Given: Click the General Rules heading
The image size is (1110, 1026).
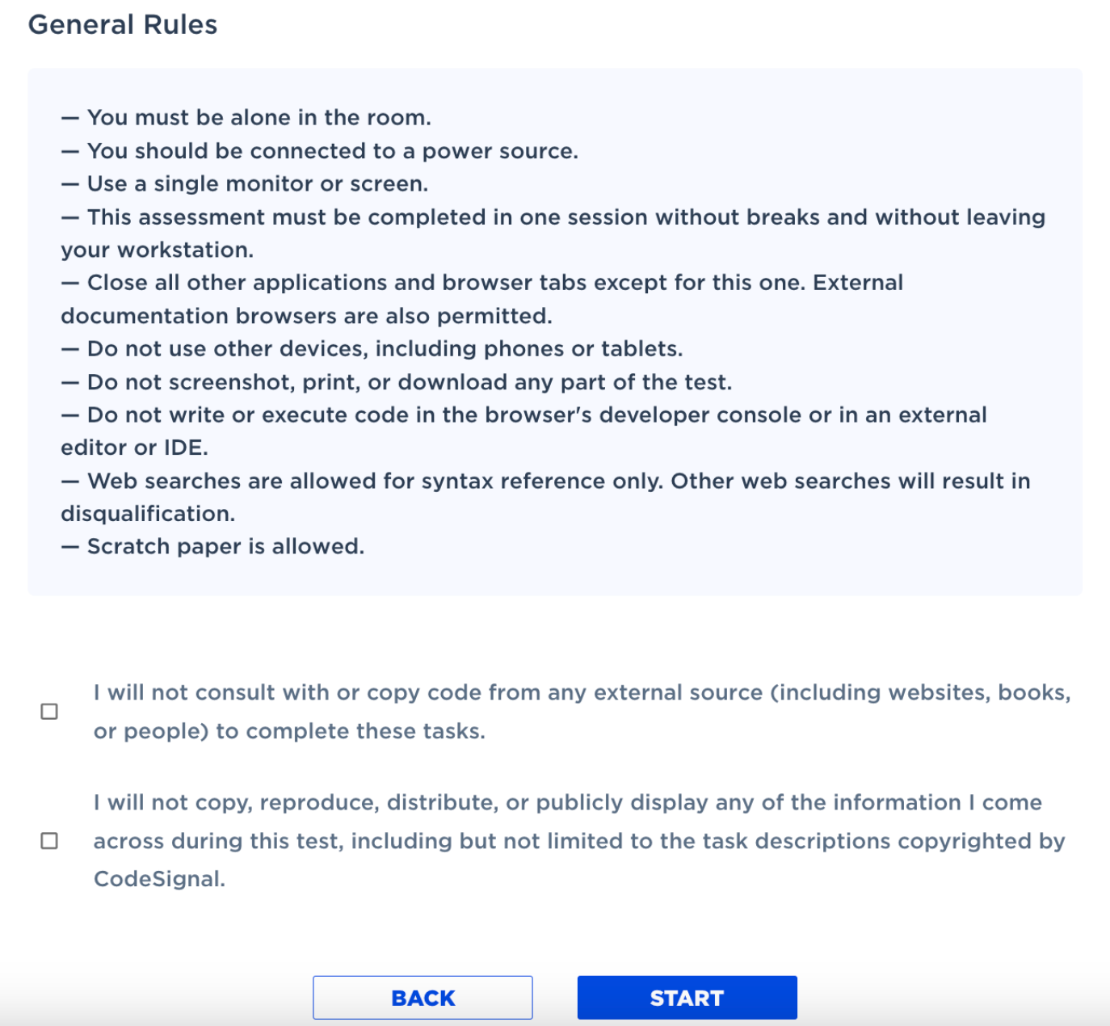Looking at the screenshot, I should pos(123,25).
